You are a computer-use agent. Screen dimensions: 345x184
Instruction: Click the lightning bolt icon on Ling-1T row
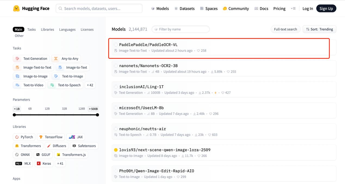tap(215, 93)
